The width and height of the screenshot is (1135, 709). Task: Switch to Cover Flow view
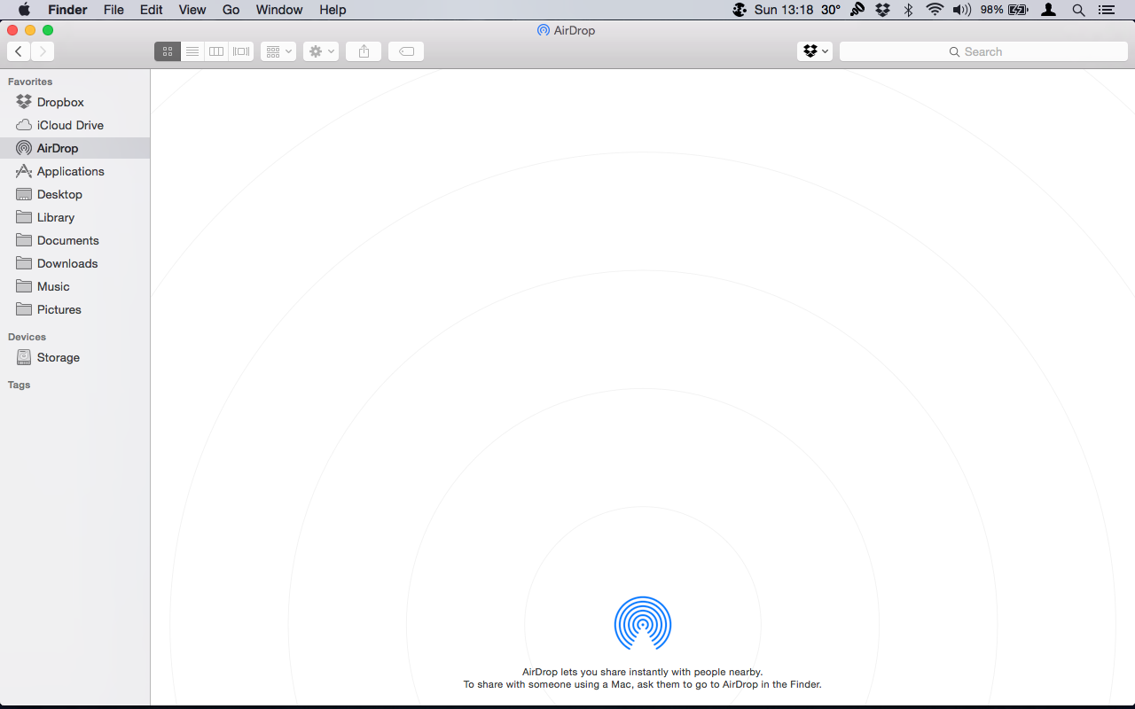241,51
